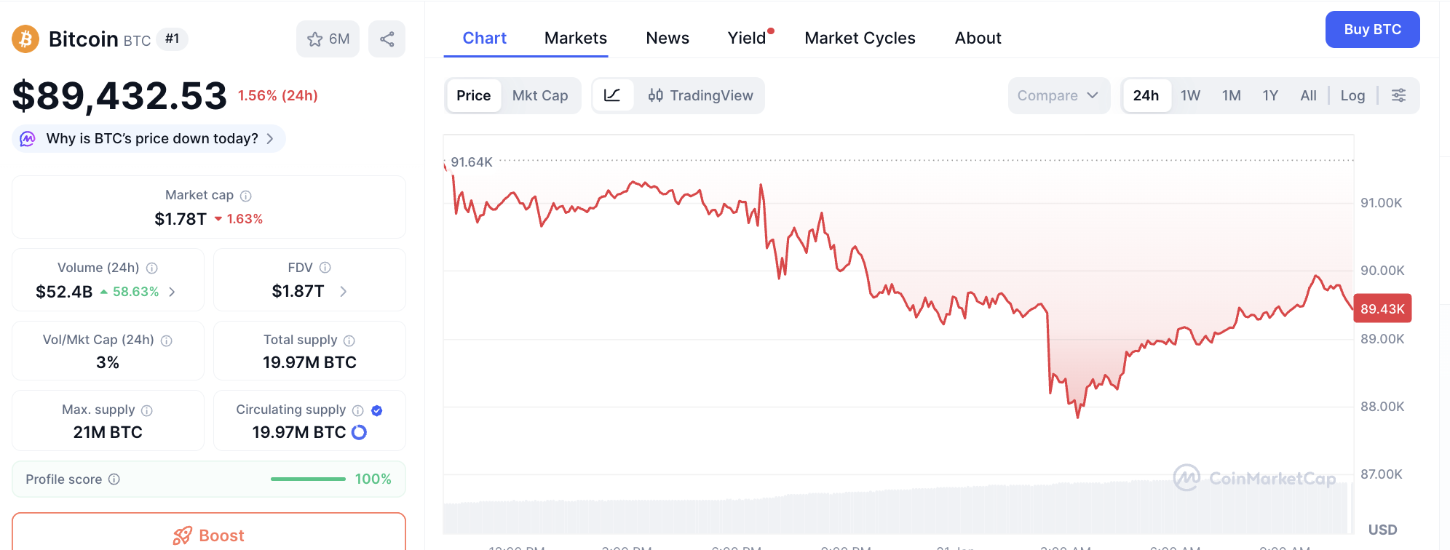Viewport: 1450px width, 550px height.
Task: Click the Profile score progress bar
Action: pos(307,479)
